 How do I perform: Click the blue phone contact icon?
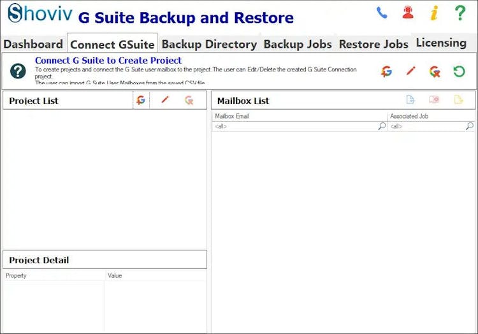pos(382,13)
